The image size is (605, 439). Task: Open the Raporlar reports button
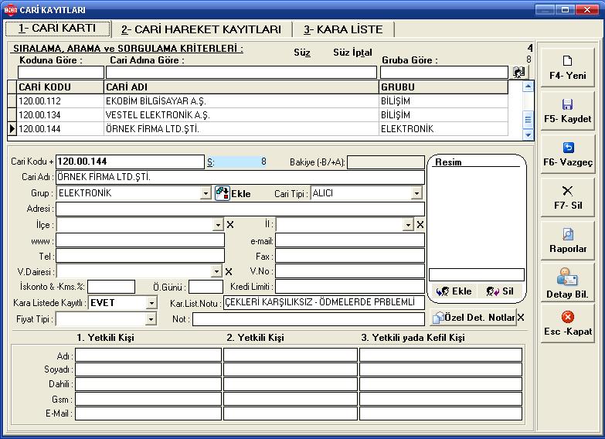[x=568, y=240]
